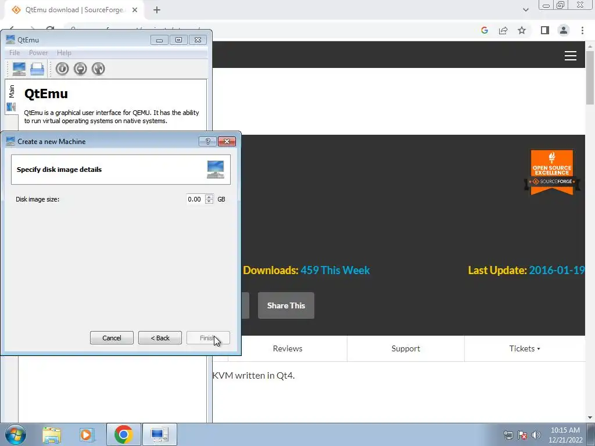
Task: Click the Google icon in Chrome address bar
Action: point(485,30)
